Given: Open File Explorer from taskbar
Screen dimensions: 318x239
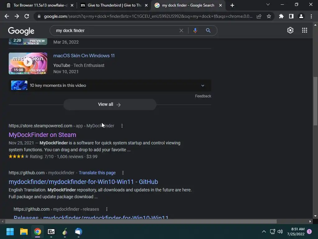Looking at the screenshot, I should (x=24, y=232).
